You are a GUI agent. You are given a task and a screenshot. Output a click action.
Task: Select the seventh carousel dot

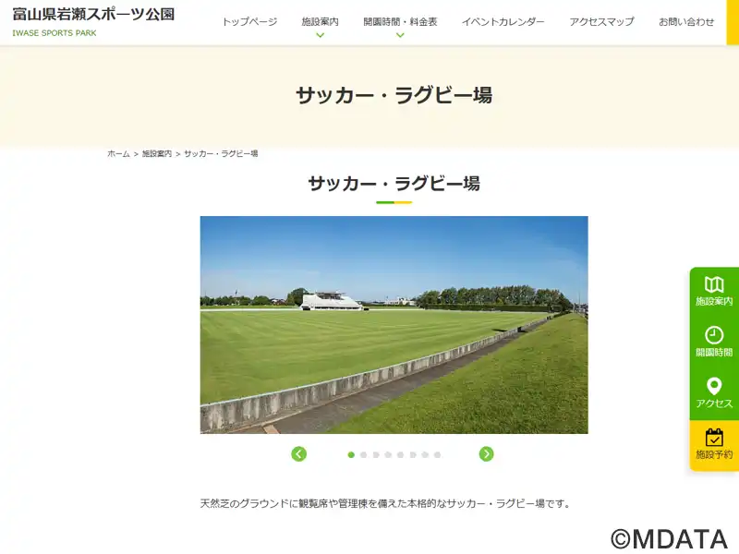[425, 454]
